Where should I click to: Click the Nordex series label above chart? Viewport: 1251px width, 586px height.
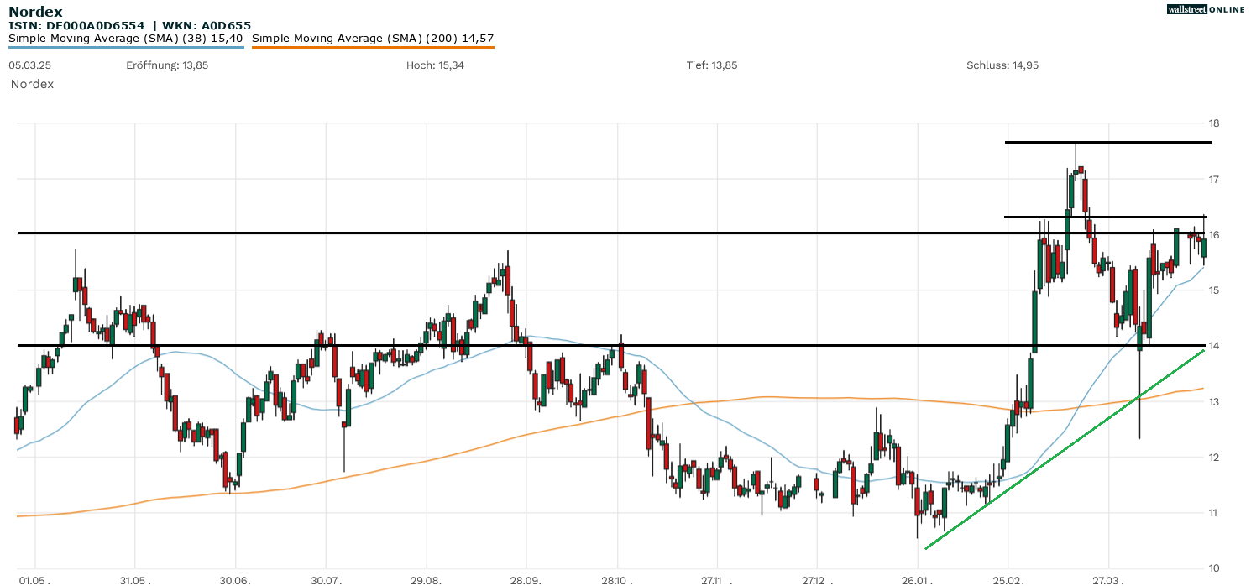[x=33, y=84]
